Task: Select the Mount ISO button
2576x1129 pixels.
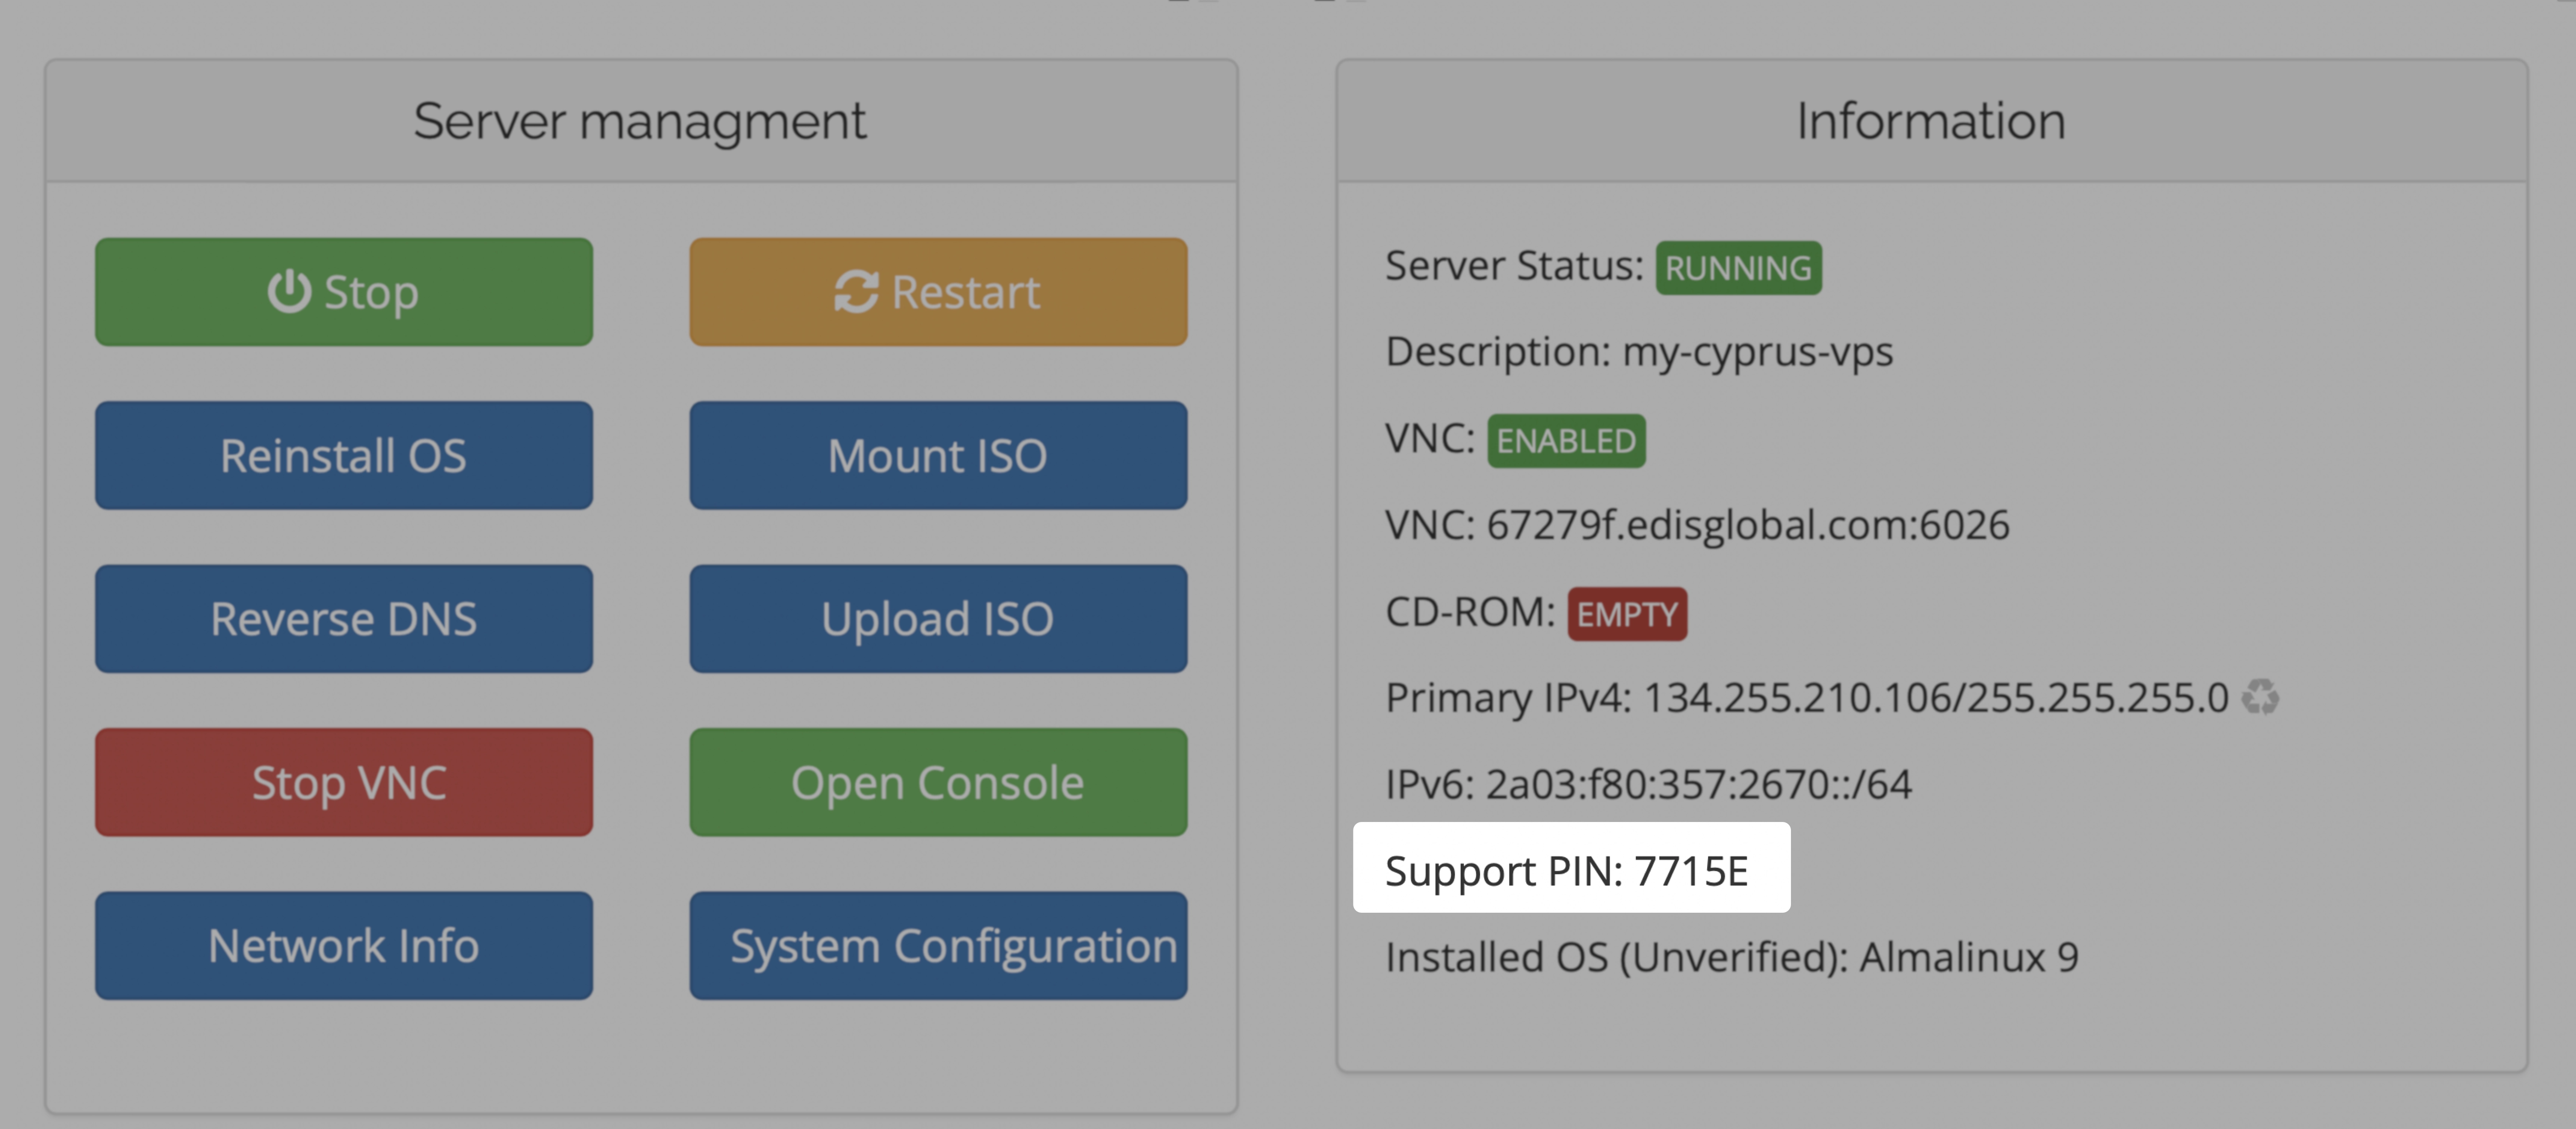Action: pos(938,456)
